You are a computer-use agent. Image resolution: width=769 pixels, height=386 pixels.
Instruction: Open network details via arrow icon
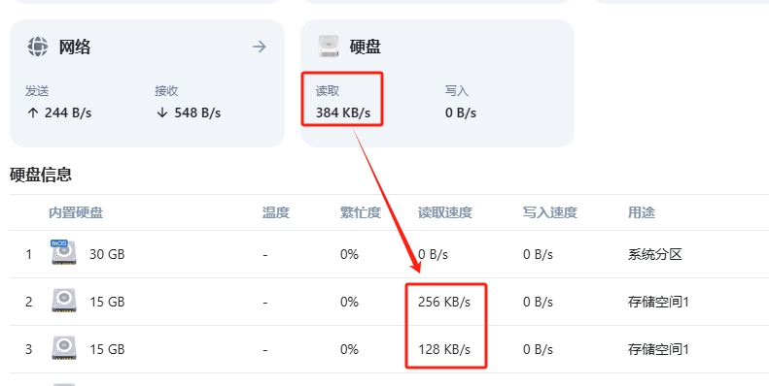(260, 47)
